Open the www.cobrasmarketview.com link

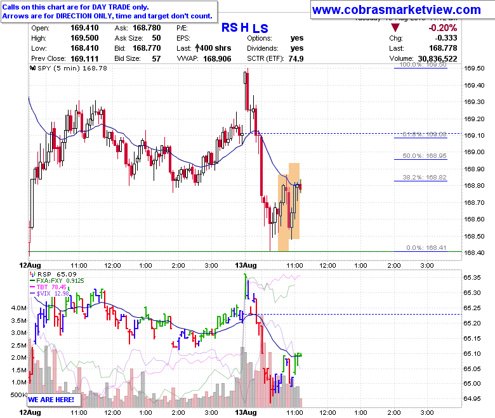coord(396,10)
